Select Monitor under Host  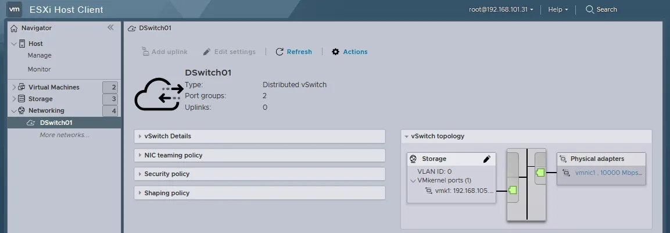click(x=40, y=69)
